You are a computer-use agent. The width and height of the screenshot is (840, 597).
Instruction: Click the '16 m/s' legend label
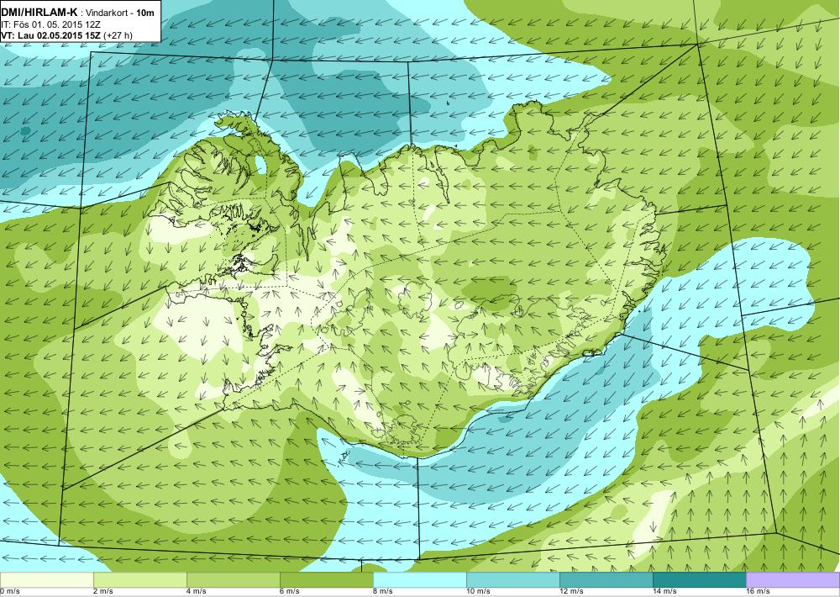(758, 592)
